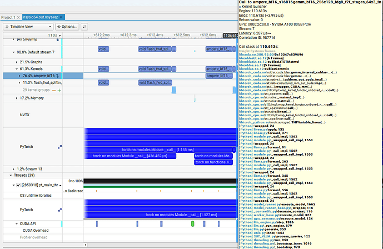This screenshot has height=249, width=383.
Task: Collapse the Threads (39) group
Action: coord(11,175)
